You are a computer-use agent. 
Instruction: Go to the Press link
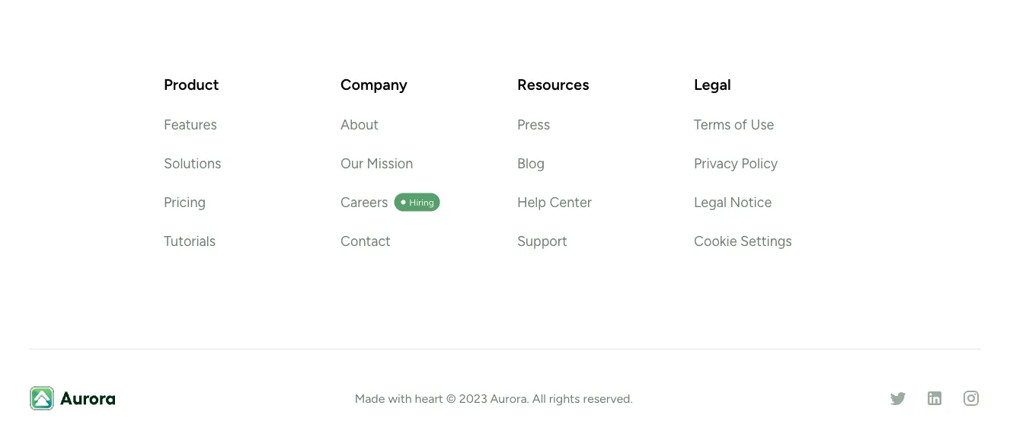pos(533,125)
